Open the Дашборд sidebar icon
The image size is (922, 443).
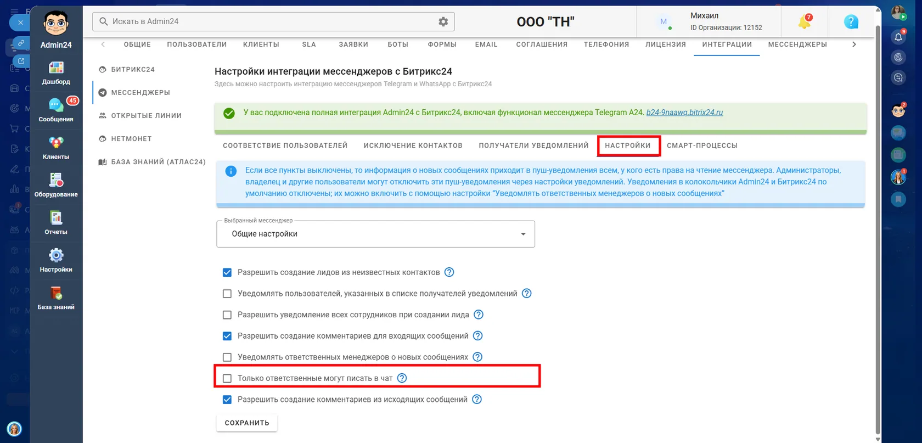pos(56,72)
